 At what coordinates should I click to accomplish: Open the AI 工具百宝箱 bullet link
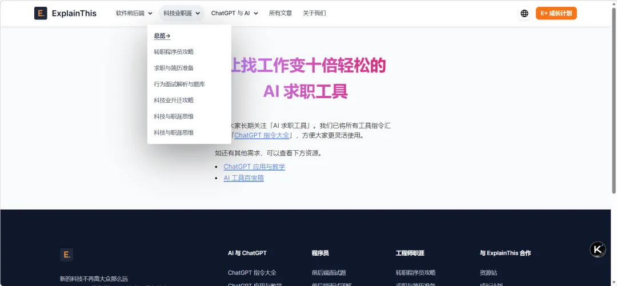click(243, 178)
